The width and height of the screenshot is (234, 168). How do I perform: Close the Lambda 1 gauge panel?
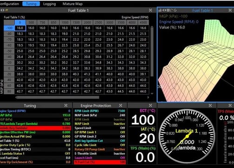[210, 105]
